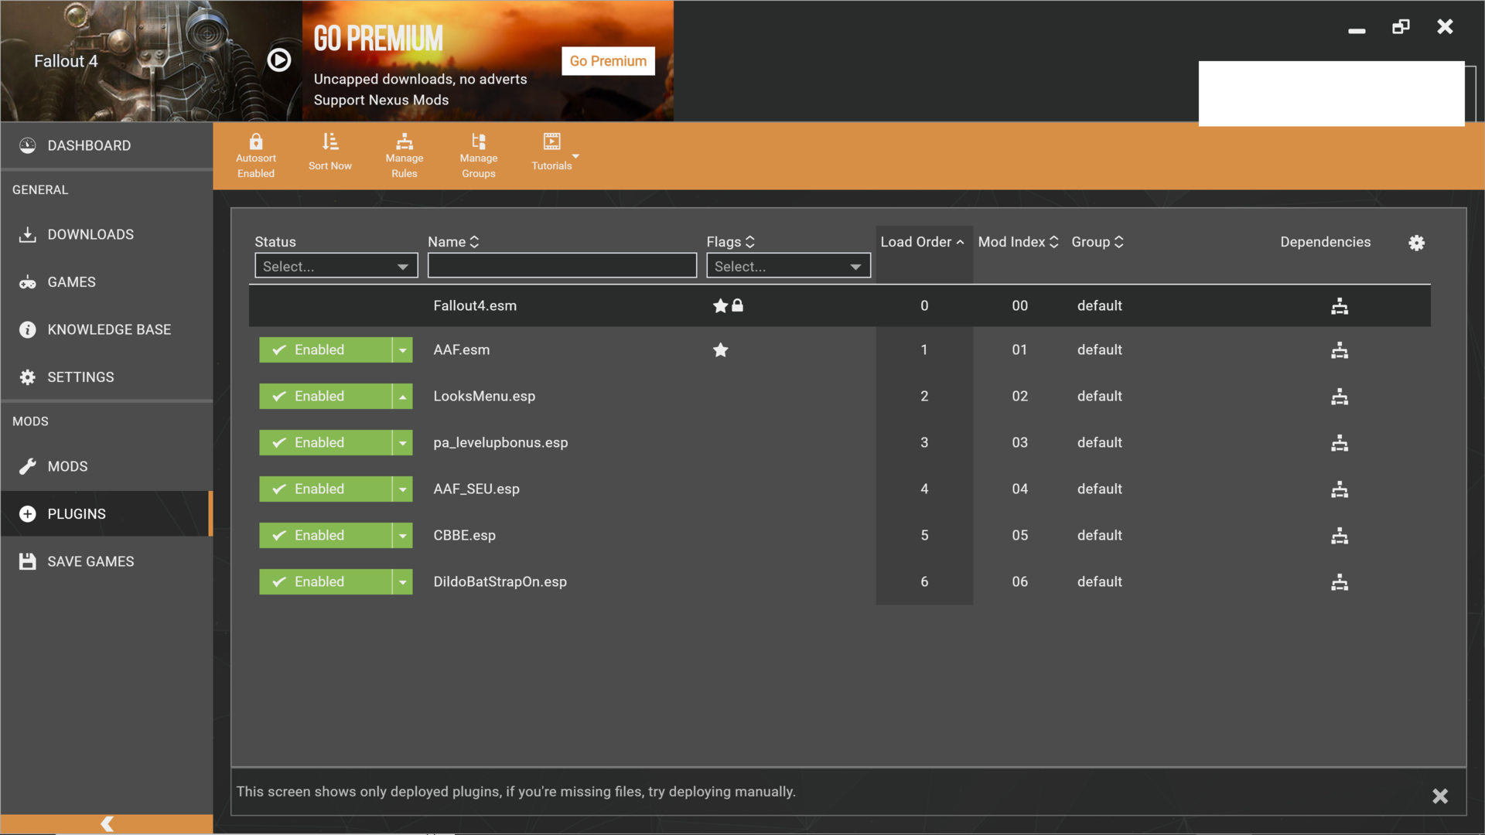Select Plugins in sidebar
This screenshot has width=1485, height=835.
click(107, 514)
